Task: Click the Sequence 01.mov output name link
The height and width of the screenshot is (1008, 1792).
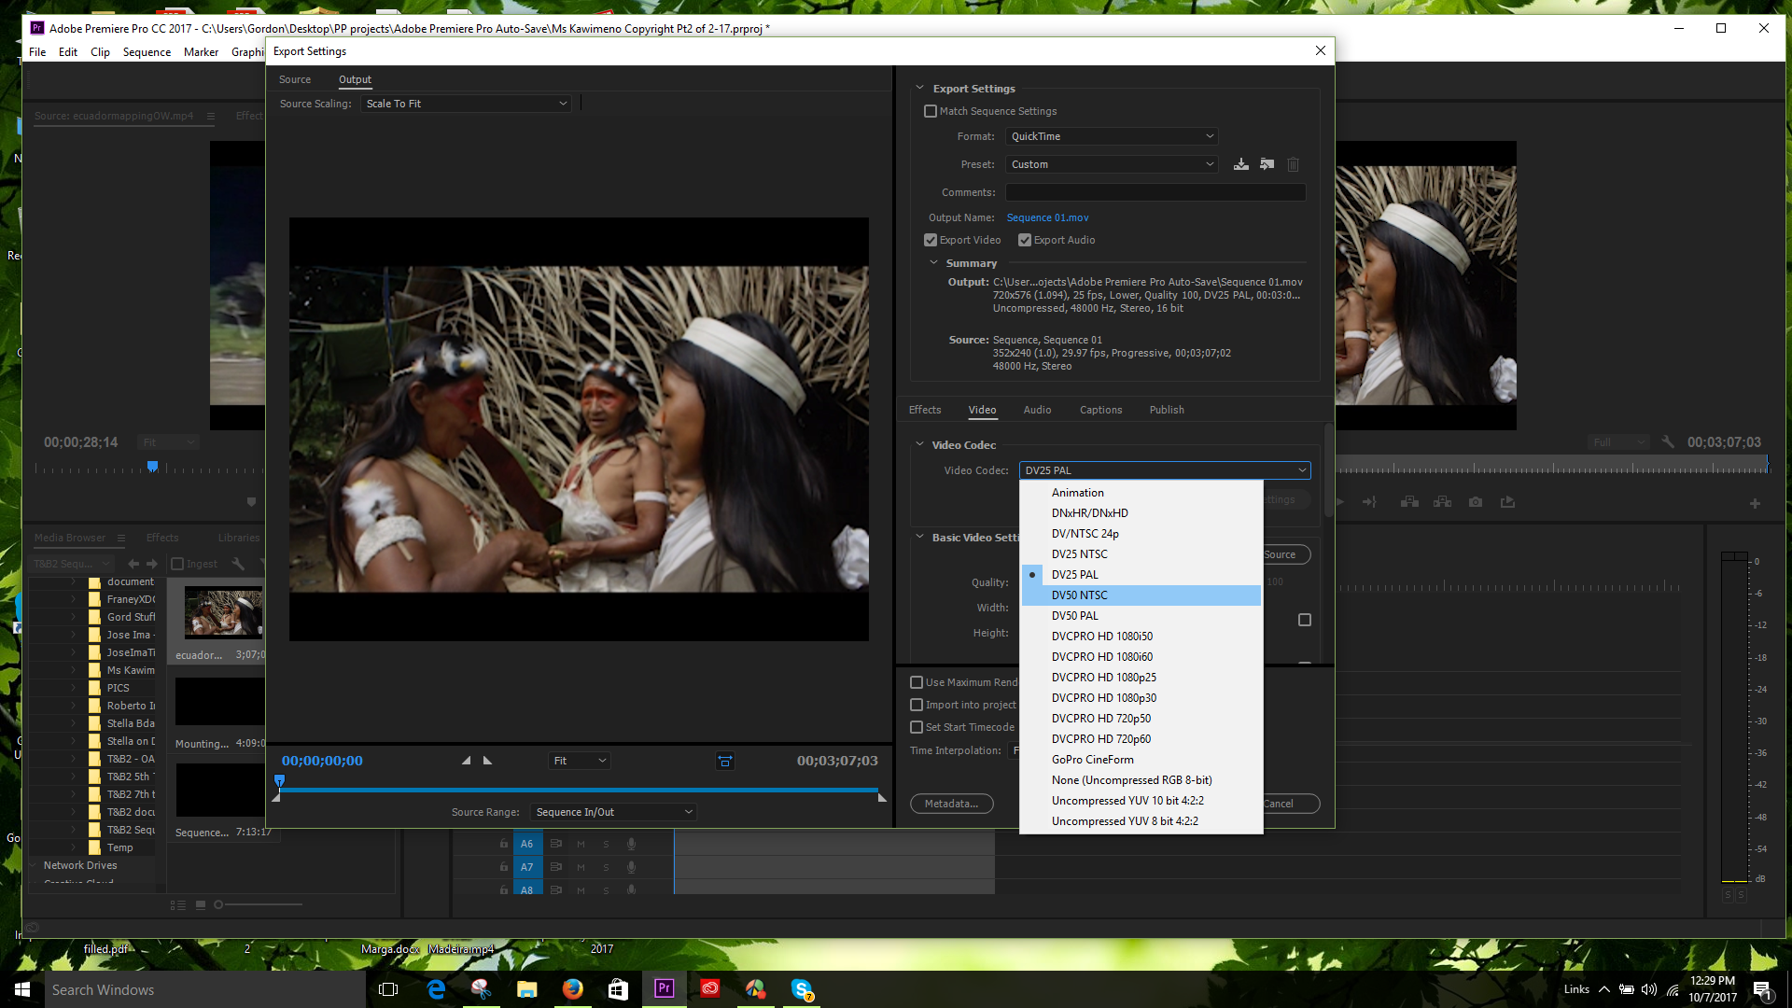Action: [1047, 217]
